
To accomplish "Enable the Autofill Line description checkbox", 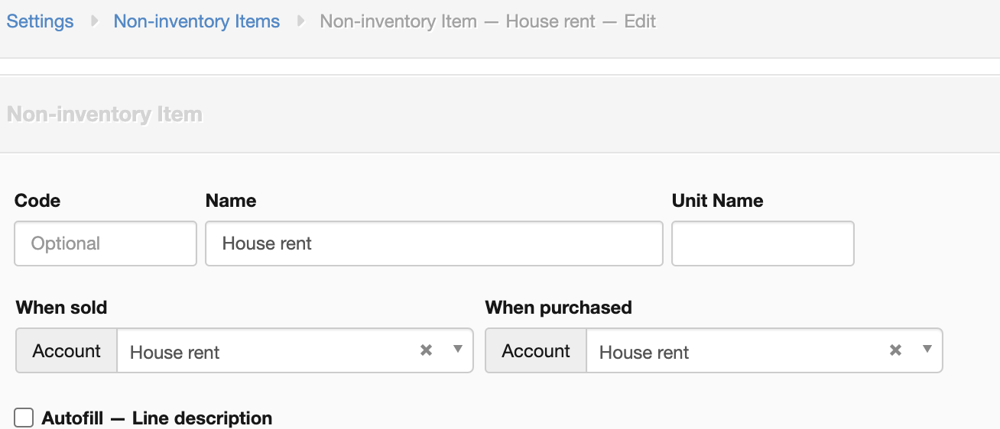I will pyautogui.click(x=24, y=418).
